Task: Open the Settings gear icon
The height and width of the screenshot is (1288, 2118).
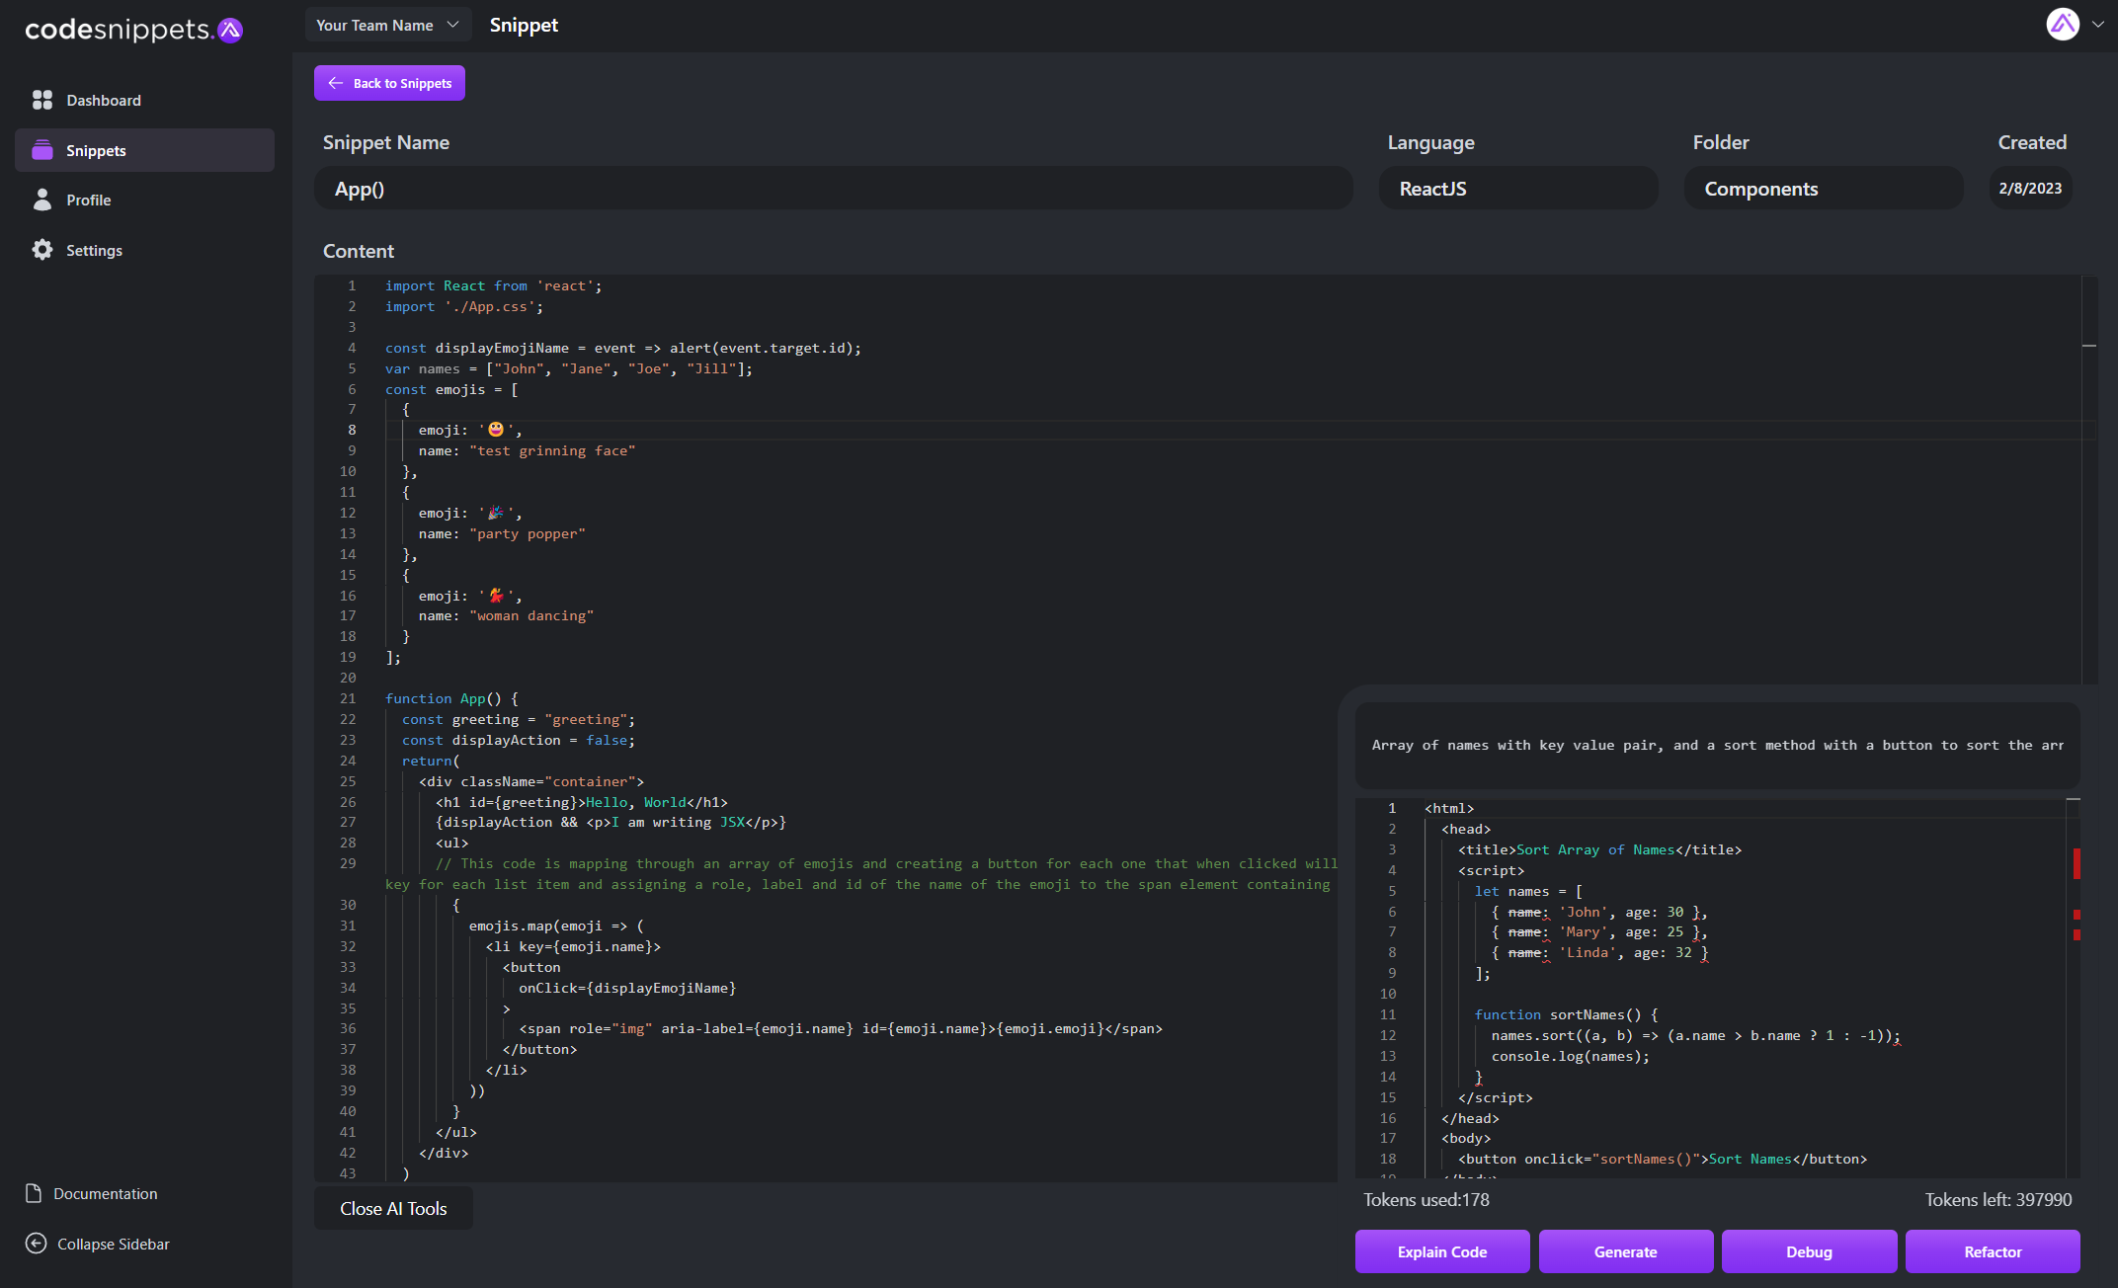Action: tap(42, 250)
